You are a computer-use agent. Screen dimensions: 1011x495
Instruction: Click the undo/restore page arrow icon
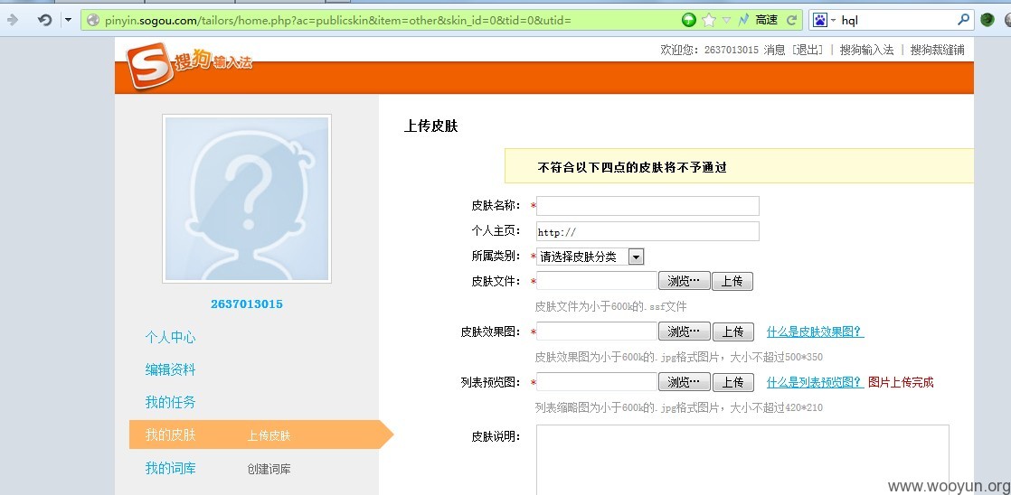pyautogui.click(x=44, y=20)
